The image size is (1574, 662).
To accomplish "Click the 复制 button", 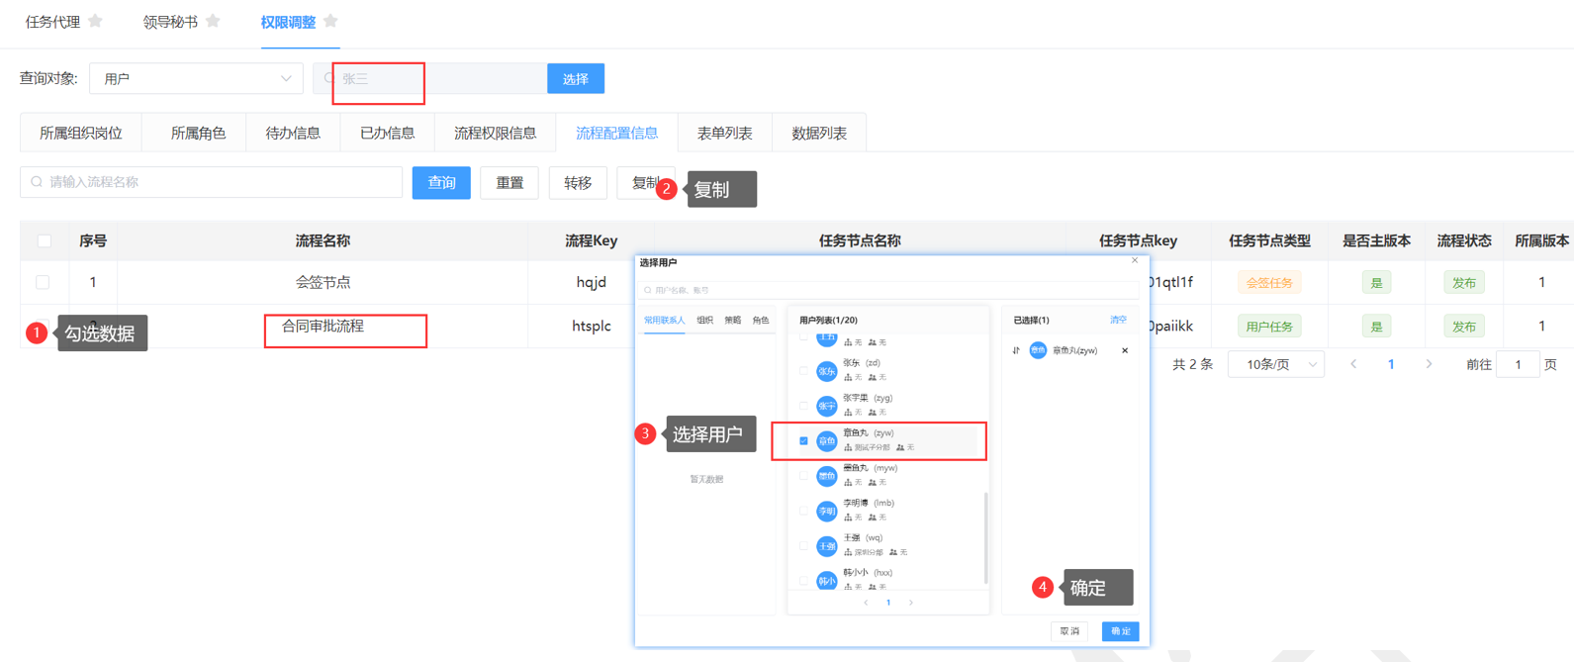I will coord(646,182).
